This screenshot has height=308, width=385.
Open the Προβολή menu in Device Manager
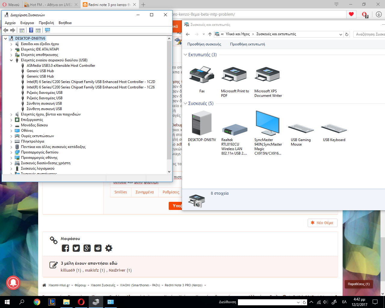click(x=46, y=23)
